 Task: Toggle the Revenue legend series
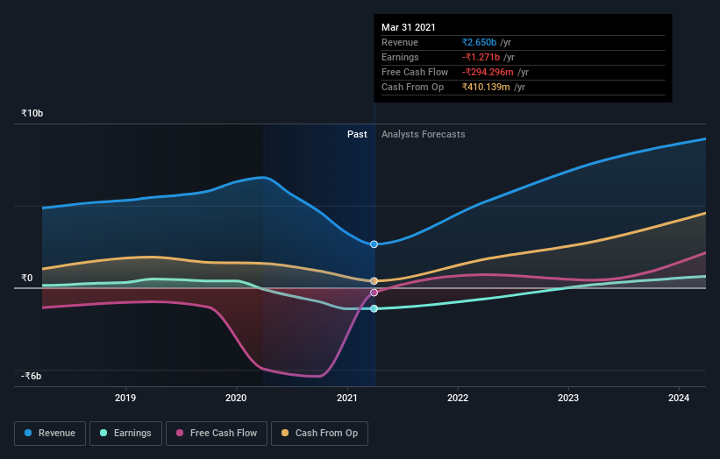coord(50,434)
